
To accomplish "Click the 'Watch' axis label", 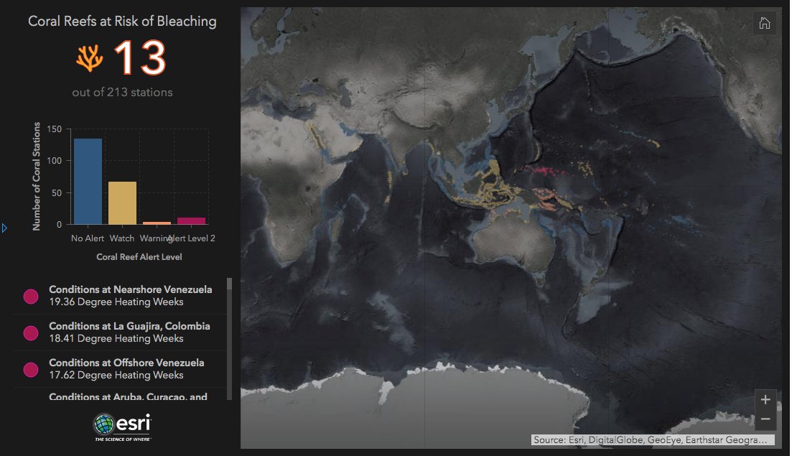I will [122, 238].
